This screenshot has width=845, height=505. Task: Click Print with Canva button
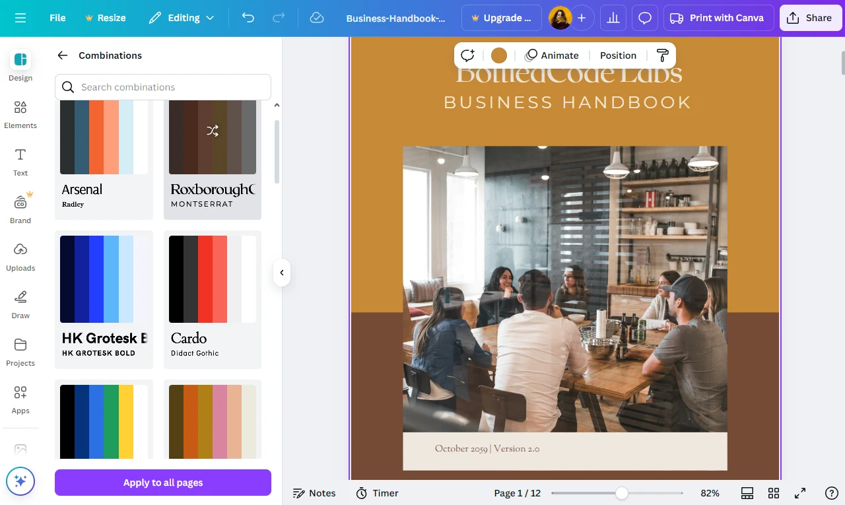point(719,18)
